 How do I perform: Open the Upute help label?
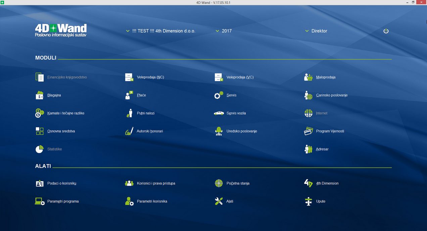pos(321,201)
